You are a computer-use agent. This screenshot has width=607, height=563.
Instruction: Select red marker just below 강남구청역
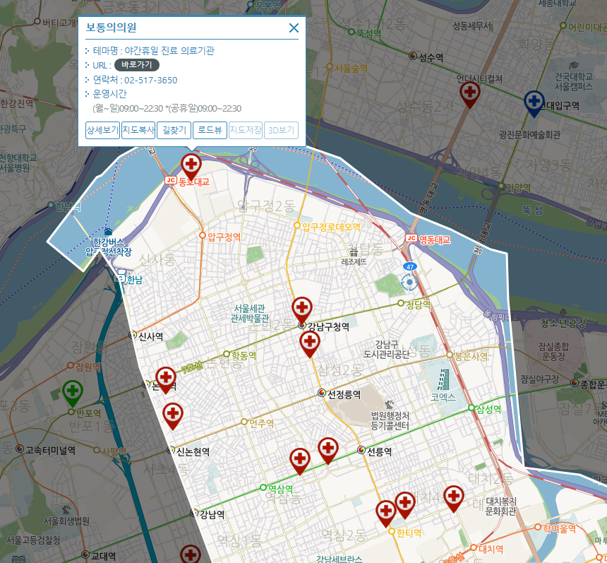(310, 343)
